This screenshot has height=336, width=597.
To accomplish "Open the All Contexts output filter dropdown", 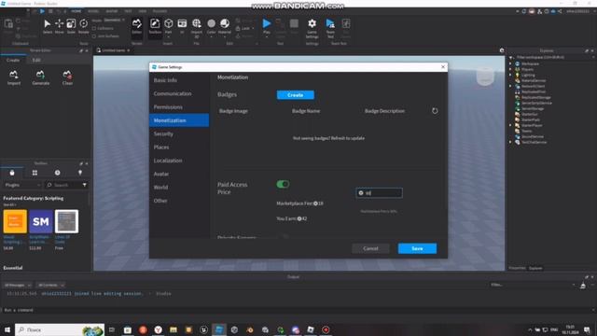I will [x=50, y=285].
